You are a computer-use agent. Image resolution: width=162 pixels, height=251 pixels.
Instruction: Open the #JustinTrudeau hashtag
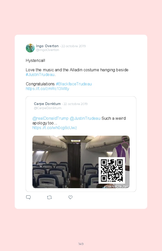pyautogui.click(x=40, y=75)
